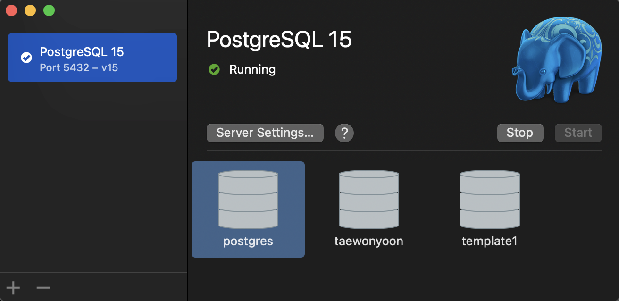Maximize window with green button
The image size is (619, 301).
[49, 10]
